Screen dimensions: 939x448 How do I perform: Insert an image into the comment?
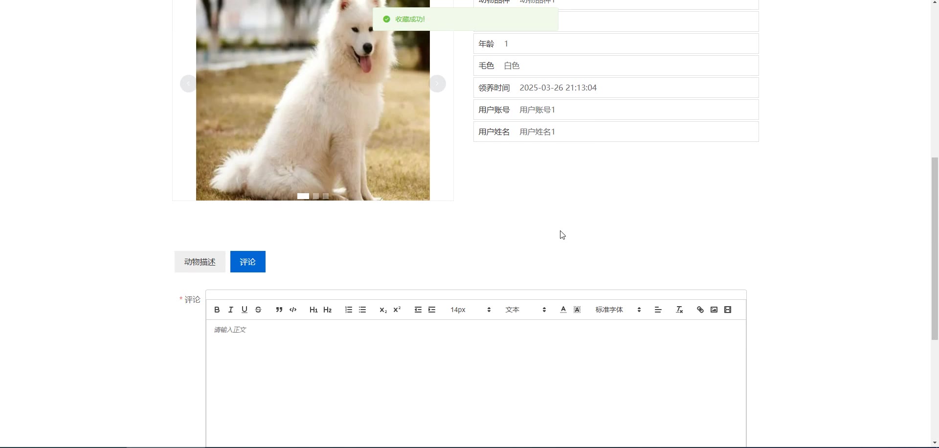pos(714,310)
